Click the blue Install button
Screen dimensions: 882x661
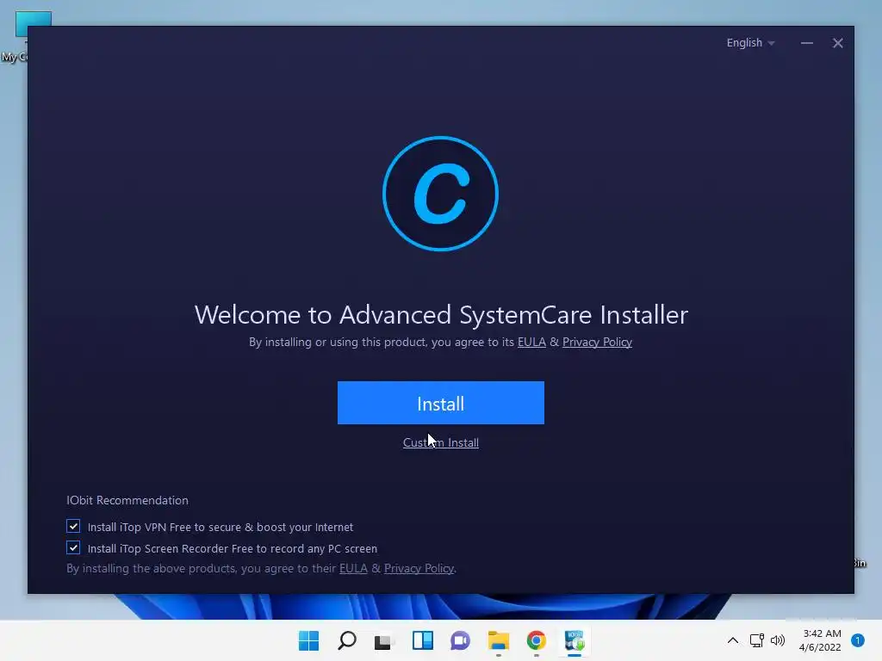point(440,403)
